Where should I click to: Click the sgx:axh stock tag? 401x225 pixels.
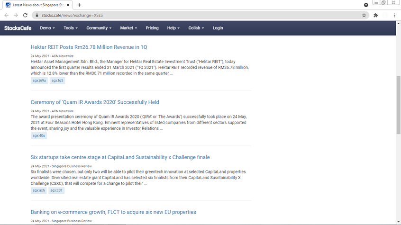[38, 190]
